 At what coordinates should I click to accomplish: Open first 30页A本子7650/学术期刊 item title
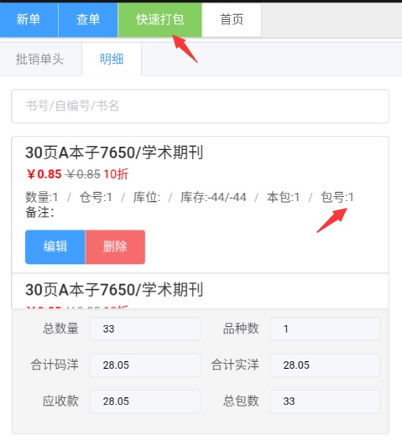point(114,153)
